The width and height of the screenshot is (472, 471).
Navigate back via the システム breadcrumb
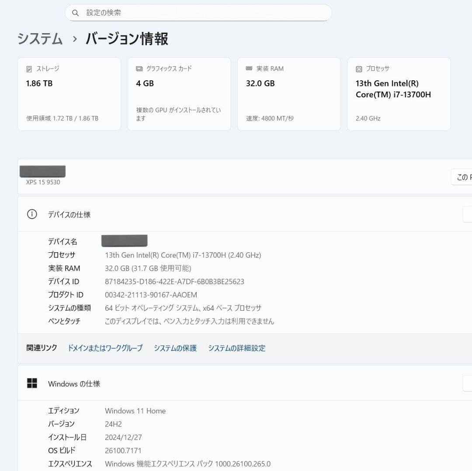[40, 39]
